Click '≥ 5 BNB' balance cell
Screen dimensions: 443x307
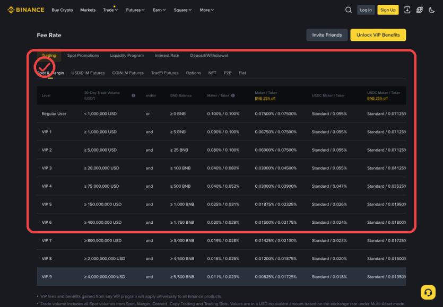click(178, 131)
